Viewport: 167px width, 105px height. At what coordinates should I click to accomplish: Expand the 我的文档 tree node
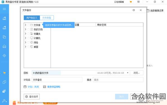[x=25, y=29]
